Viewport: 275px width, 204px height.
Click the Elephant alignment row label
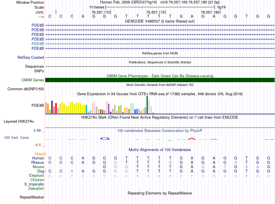(36, 176)
